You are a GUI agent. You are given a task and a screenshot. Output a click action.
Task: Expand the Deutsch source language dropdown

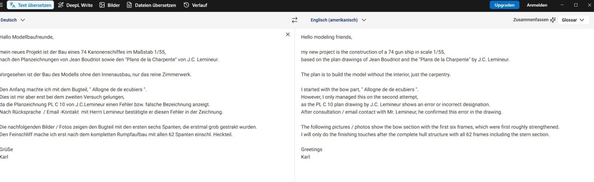coord(13,20)
